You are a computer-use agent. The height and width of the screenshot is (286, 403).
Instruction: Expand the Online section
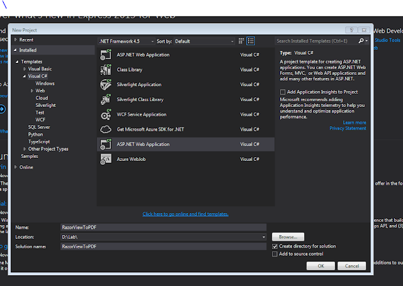(15, 167)
